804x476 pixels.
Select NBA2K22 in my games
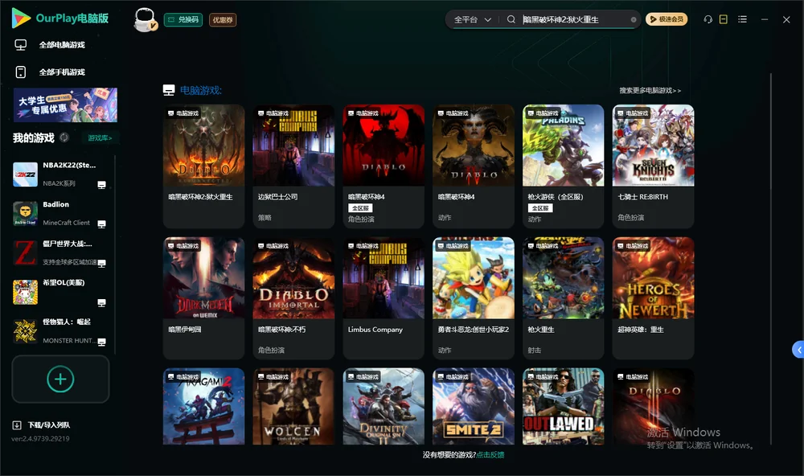[60, 174]
